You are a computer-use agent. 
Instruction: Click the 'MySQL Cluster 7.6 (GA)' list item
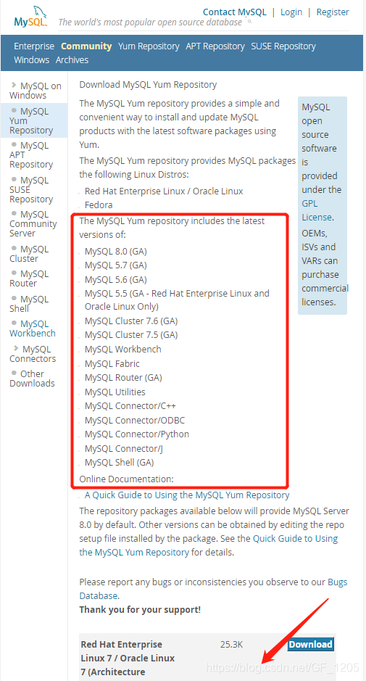coord(131,321)
